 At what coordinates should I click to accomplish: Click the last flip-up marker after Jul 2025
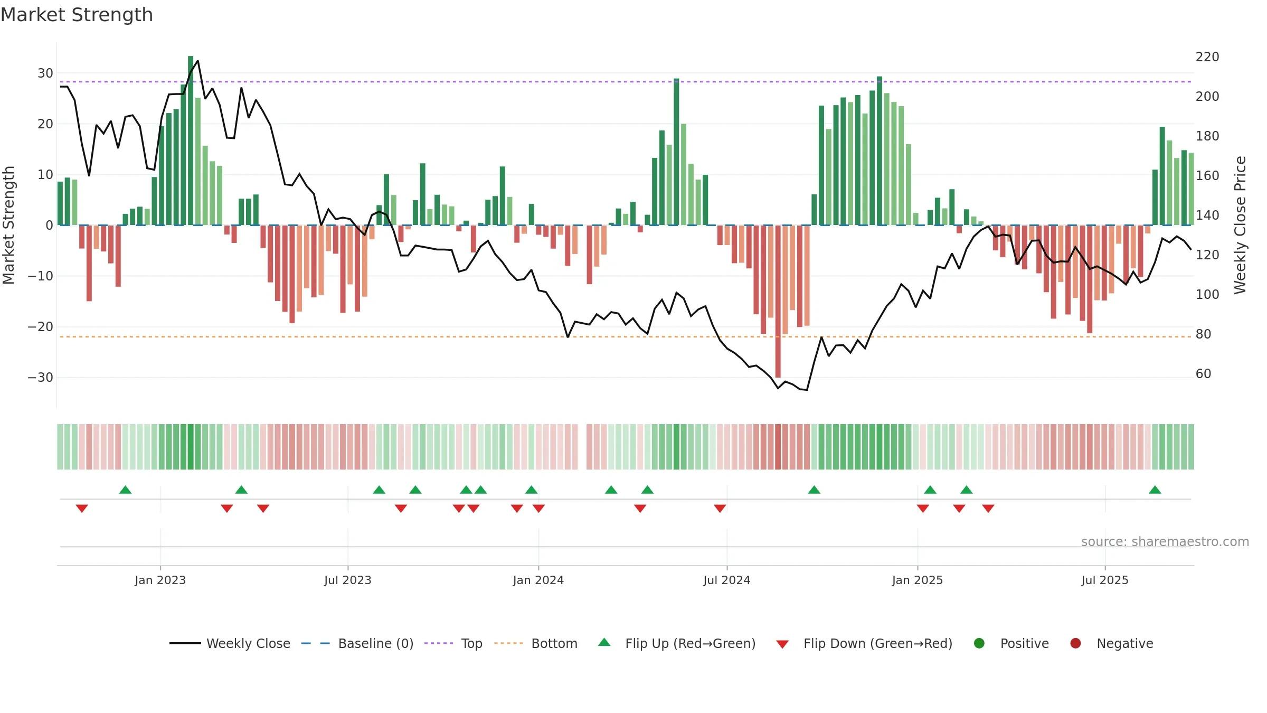(x=1155, y=490)
